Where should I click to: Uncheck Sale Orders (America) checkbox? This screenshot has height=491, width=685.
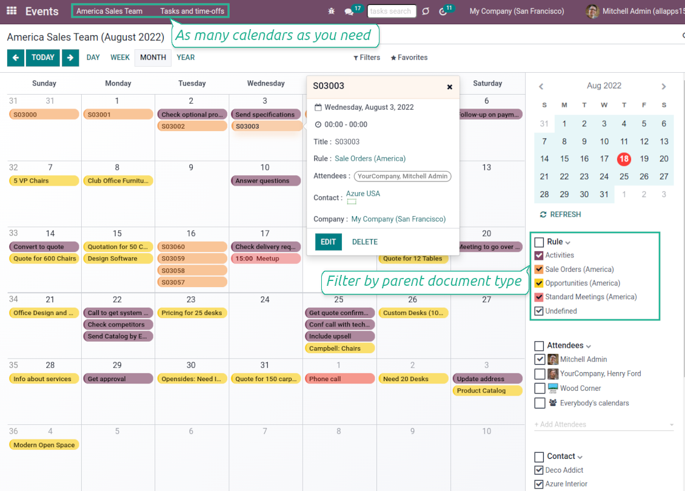(x=539, y=269)
